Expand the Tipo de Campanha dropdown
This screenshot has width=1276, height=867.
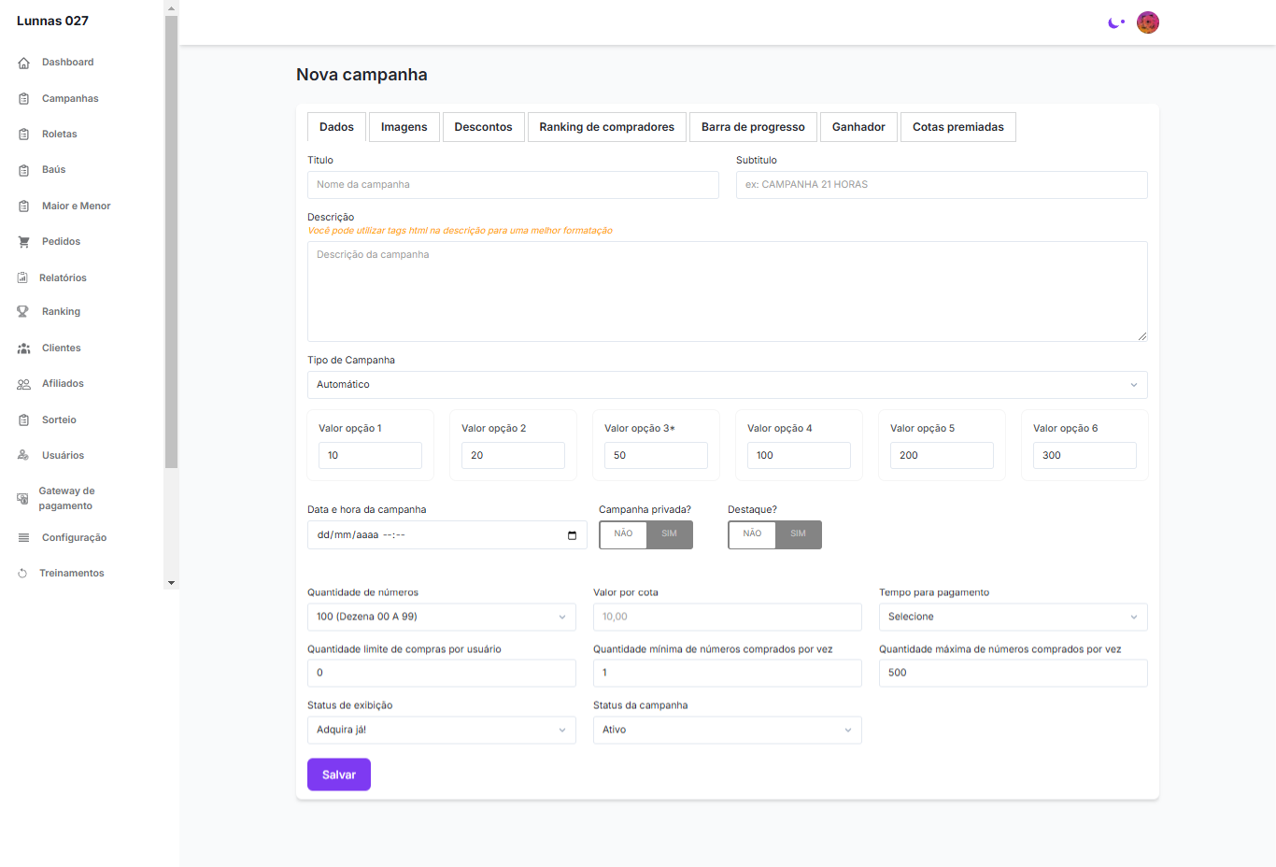click(727, 385)
